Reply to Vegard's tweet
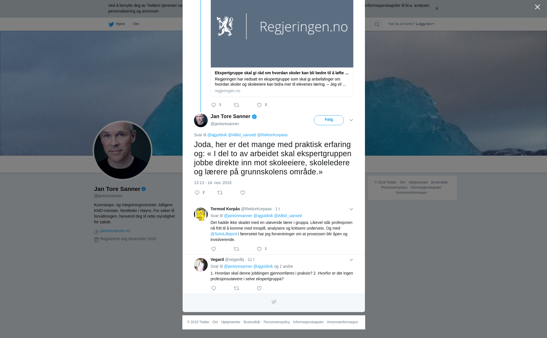Image resolution: width=547 pixels, height=338 pixels. [x=214, y=288]
